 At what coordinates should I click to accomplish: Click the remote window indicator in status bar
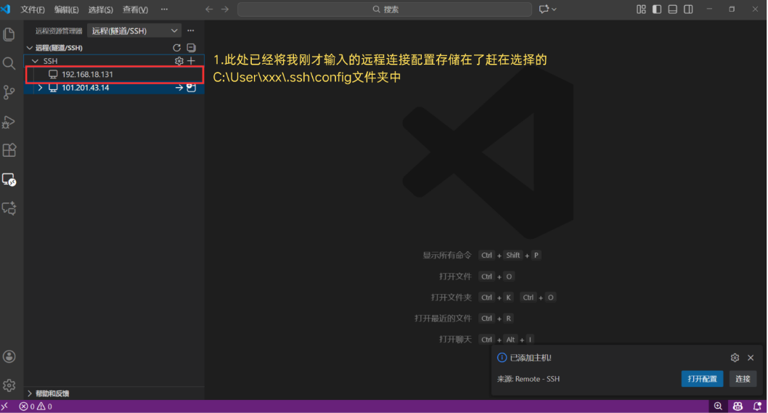[x=5, y=406]
